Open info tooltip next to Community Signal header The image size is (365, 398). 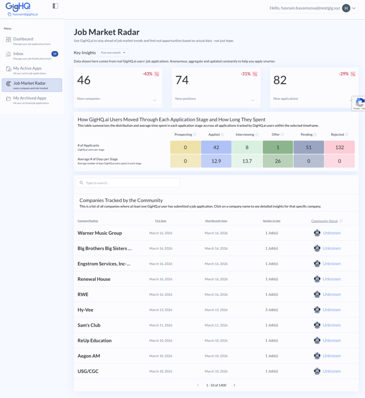click(340, 221)
